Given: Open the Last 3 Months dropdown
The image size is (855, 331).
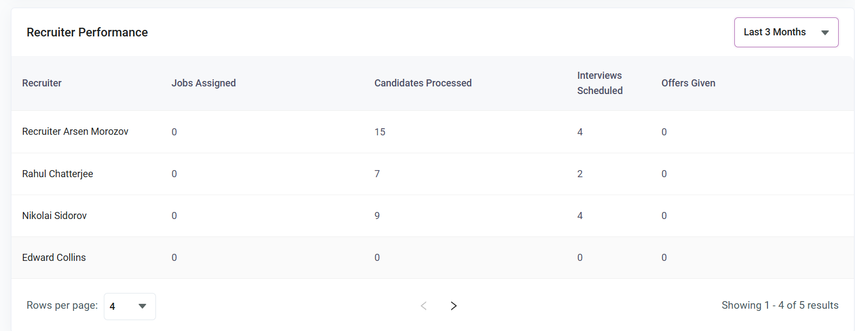Looking at the screenshot, I should pyautogui.click(x=786, y=32).
